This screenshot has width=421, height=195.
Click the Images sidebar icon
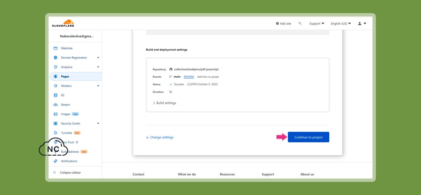pyautogui.click(x=56, y=114)
